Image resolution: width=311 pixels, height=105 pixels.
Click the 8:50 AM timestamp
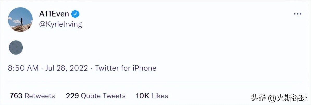(23, 68)
